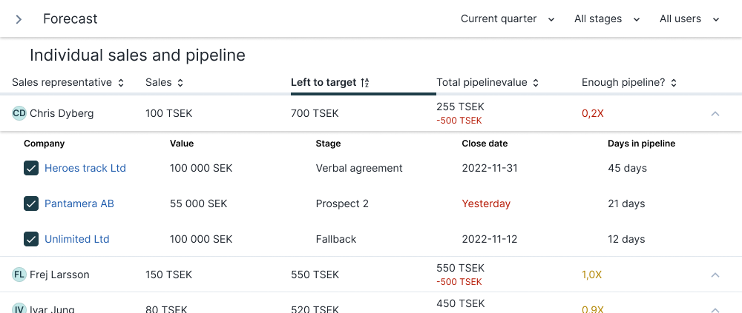742x313 pixels.
Task: Click the CD avatar for Chris Dyberg
Action: coord(19,113)
